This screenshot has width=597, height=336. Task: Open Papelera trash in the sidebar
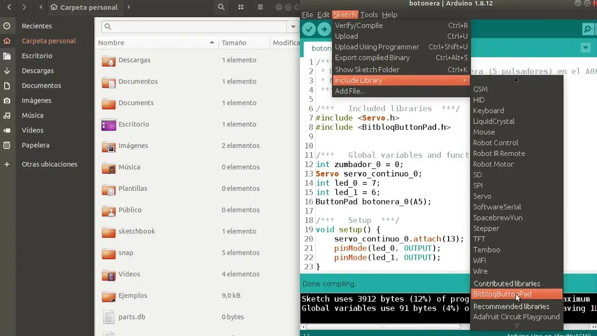(x=35, y=145)
